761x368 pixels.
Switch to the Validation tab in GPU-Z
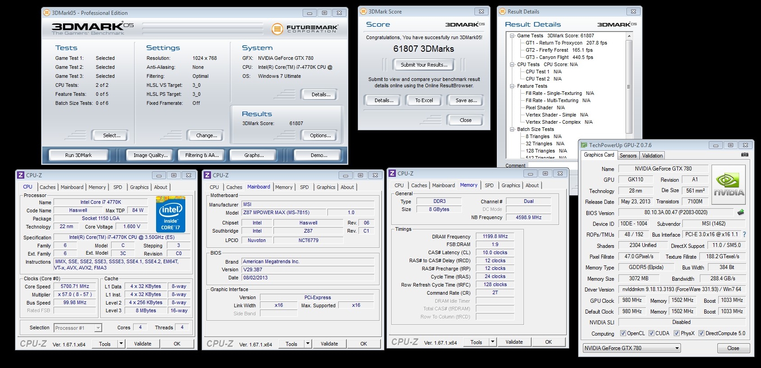[x=652, y=156]
